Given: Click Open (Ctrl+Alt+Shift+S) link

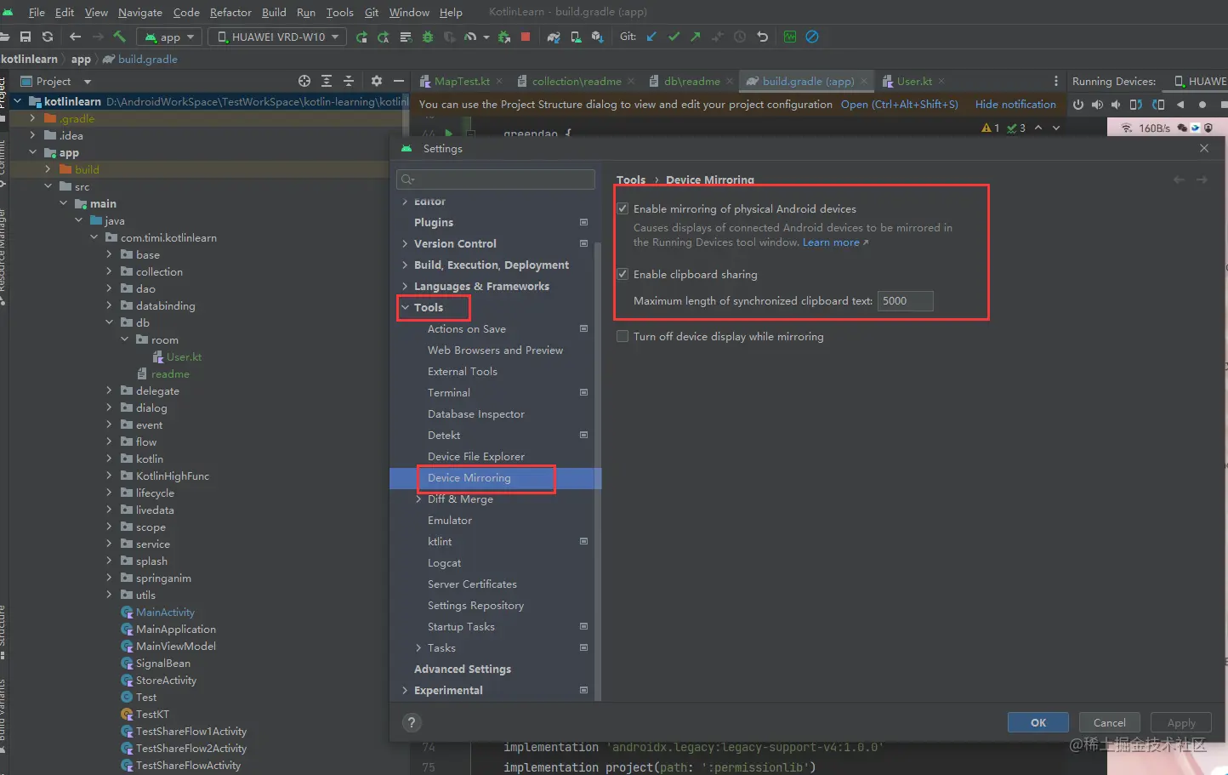Looking at the screenshot, I should pyautogui.click(x=899, y=105).
